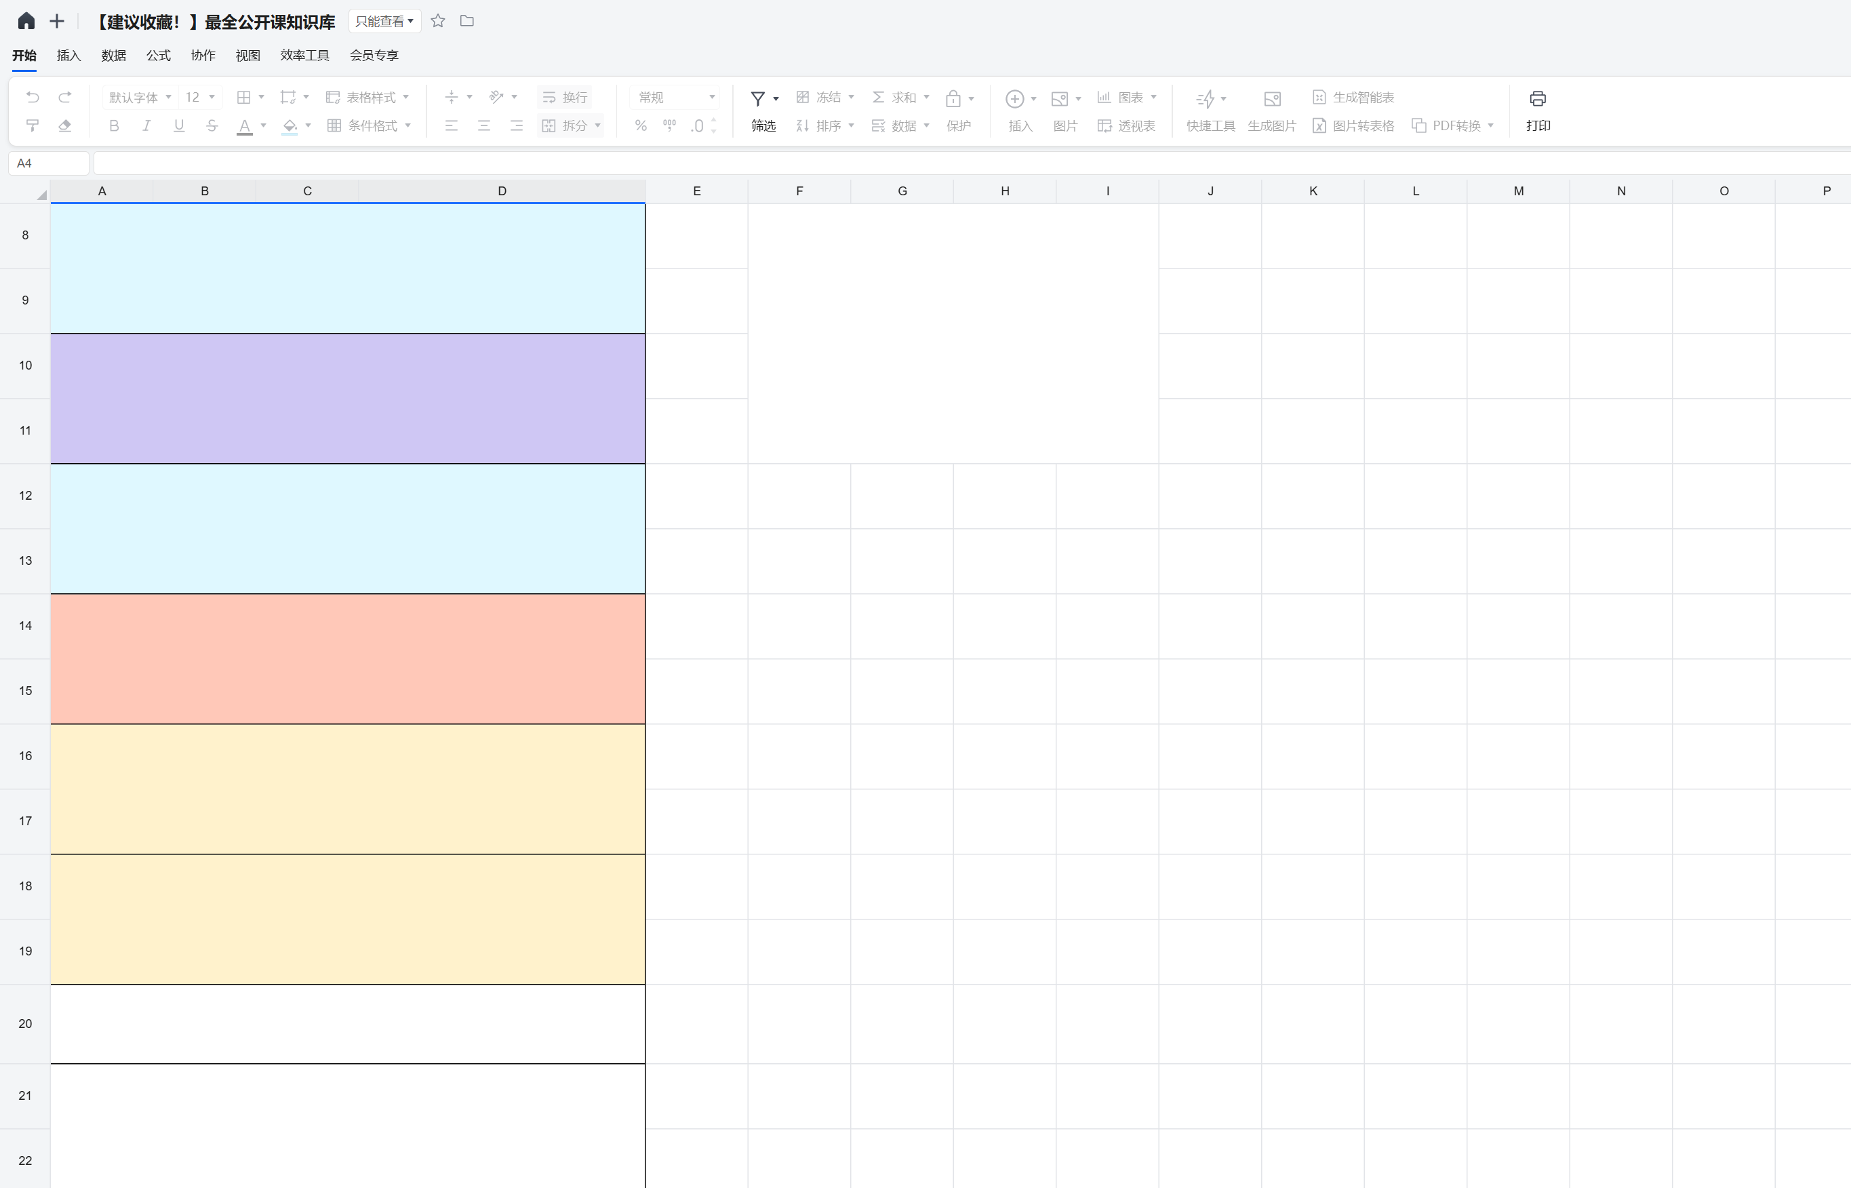The height and width of the screenshot is (1188, 1851).
Task: Star this document as favorite
Action: pos(438,21)
